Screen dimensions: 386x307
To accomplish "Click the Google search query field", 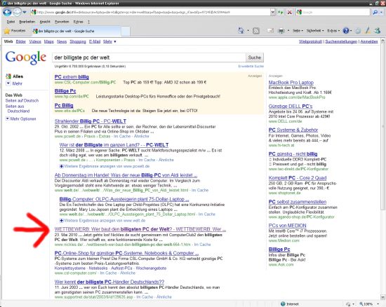I will tap(149, 57).
